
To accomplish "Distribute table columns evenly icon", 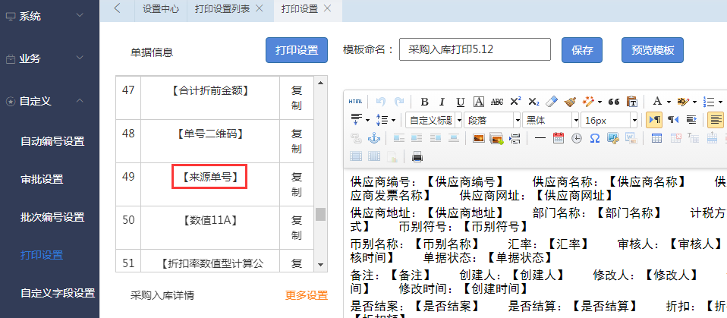I will coord(373,156).
